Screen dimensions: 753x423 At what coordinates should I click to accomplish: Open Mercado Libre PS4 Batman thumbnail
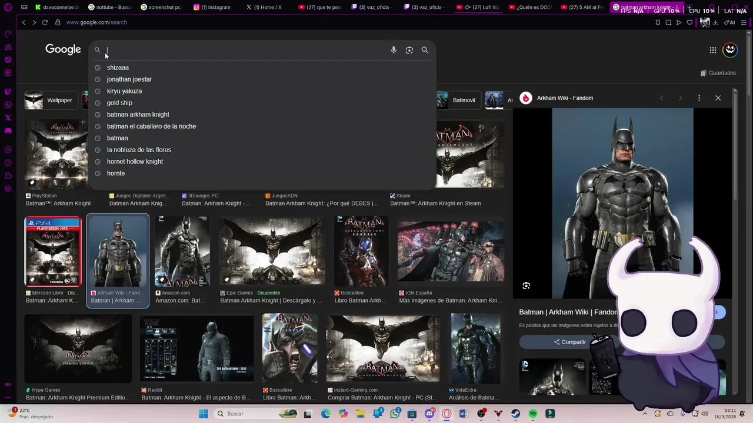point(53,251)
